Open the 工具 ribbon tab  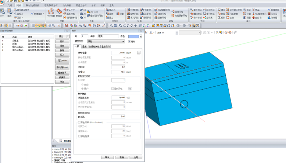[111, 5]
